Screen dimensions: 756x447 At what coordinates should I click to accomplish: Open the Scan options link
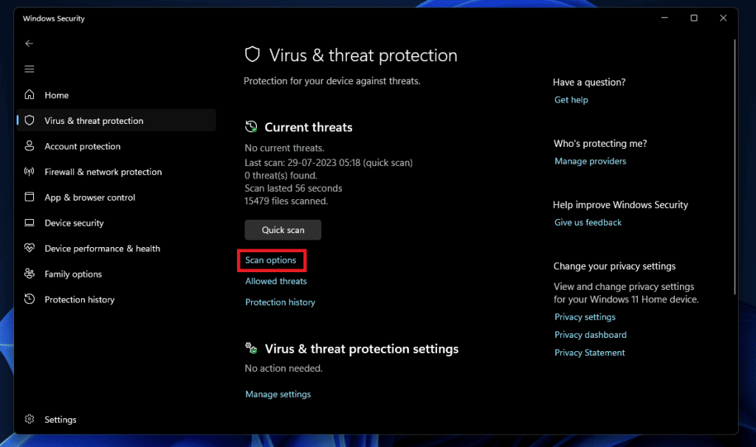(x=271, y=260)
